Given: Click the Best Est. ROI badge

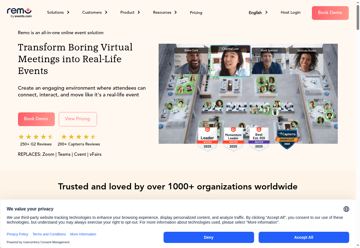Looking at the screenshot, I should (x=259, y=139).
